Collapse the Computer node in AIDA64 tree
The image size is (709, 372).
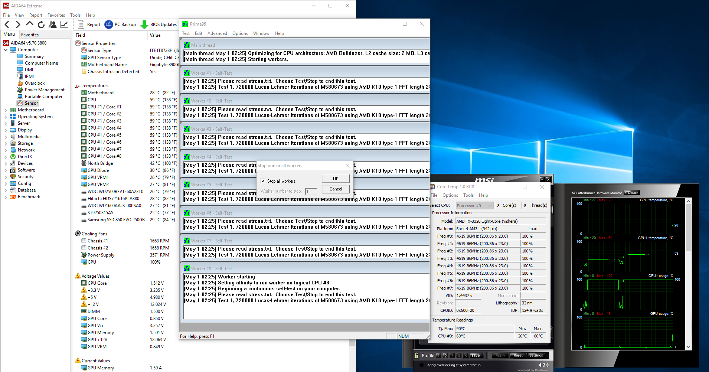(x=6, y=50)
